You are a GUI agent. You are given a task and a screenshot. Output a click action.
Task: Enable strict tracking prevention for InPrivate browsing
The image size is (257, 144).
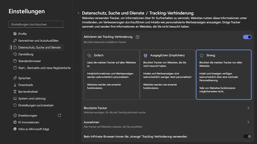pos(247,136)
